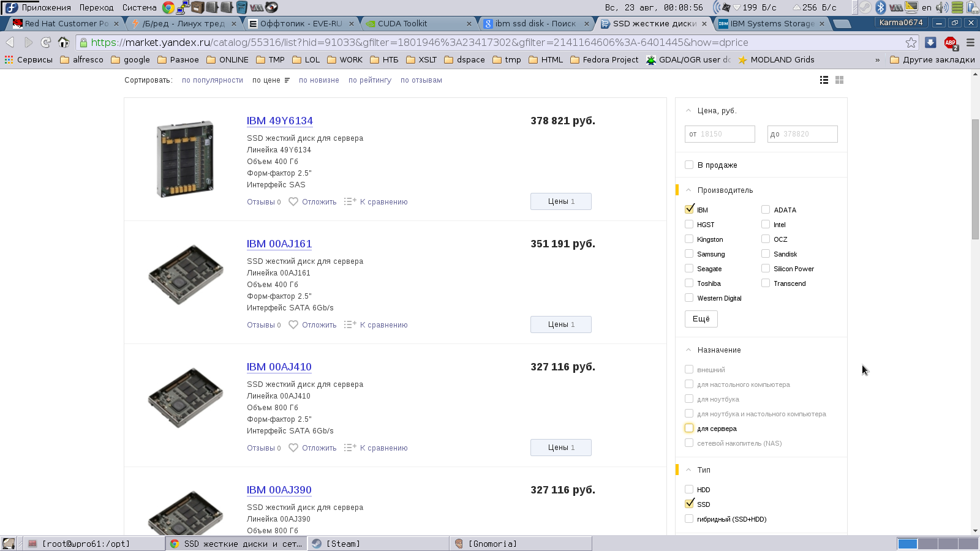Screen dimensions: 980x551
Task: Uncheck the IBM manufacturer checkbox
Action: 689,209
